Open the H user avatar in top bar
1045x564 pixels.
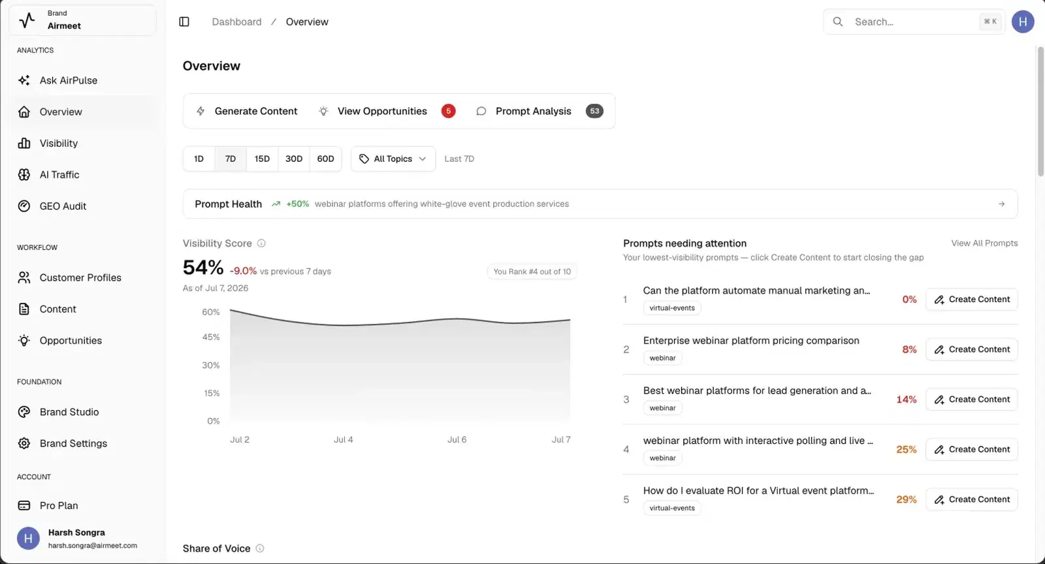click(x=1023, y=22)
